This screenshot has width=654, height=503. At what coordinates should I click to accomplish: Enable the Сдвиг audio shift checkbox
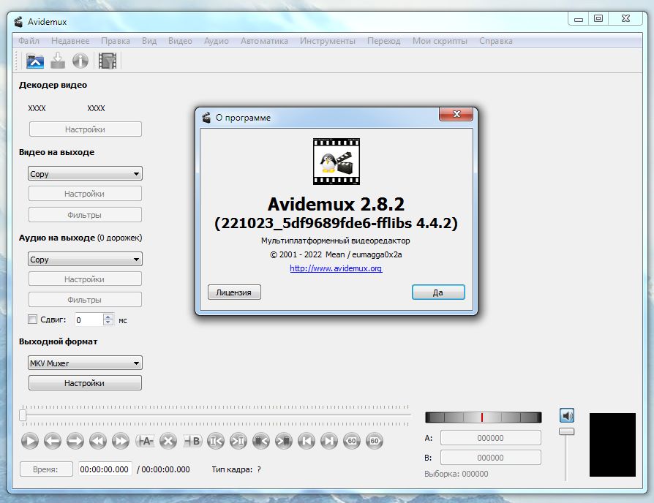32,319
